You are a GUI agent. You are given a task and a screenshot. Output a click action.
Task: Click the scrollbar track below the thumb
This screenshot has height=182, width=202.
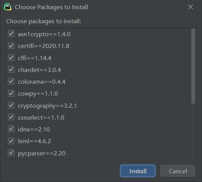[193, 131]
